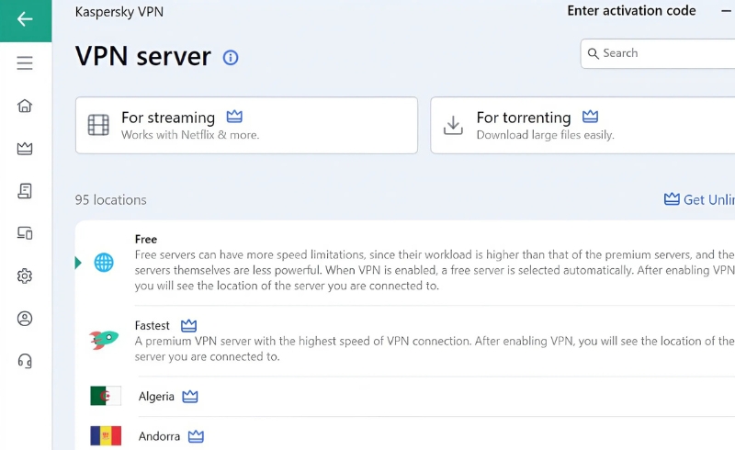Click the 95 locations label
Screen dimensions: 735x450
click(110, 200)
